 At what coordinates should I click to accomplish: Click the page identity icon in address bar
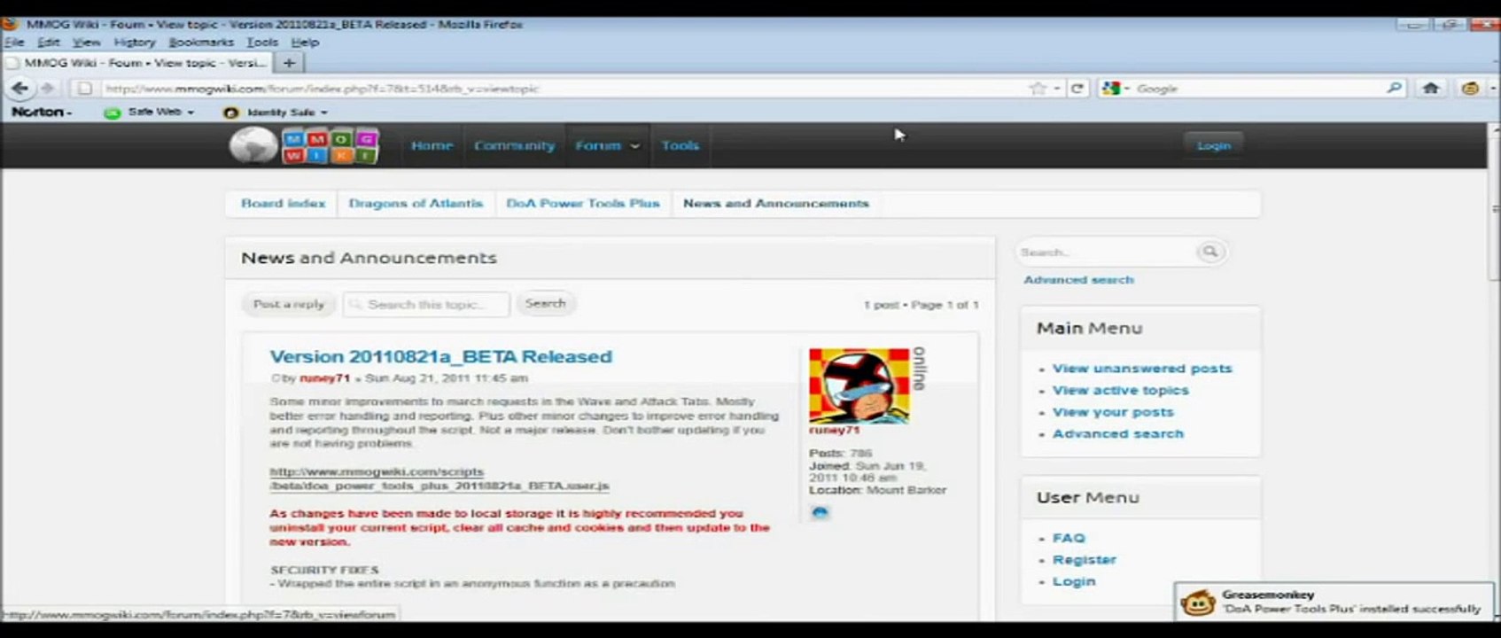point(84,89)
